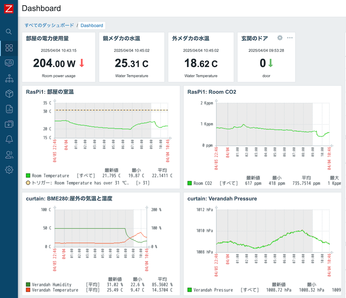The height and width of the screenshot is (298, 346).
Task: Select the Dashboard breadcrumb tab
Action: pos(92,26)
